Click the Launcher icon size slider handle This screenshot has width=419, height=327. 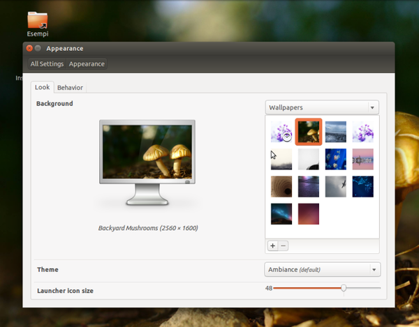coord(344,288)
